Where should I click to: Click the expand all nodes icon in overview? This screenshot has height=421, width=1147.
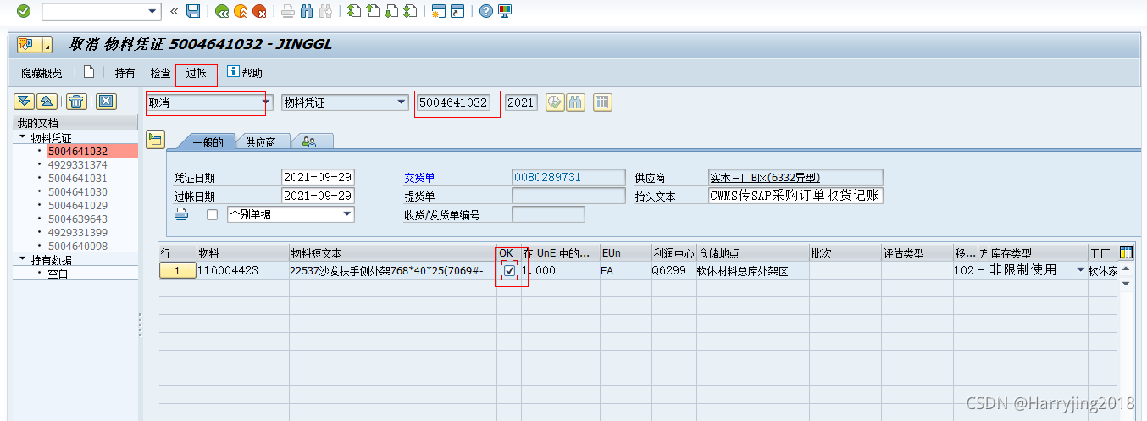[x=24, y=102]
